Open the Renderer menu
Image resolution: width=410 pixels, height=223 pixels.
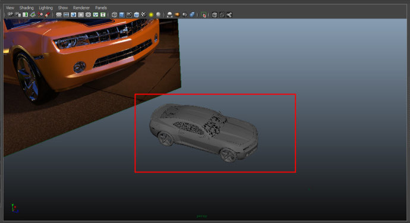pyautogui.click(x=81, y=8)
